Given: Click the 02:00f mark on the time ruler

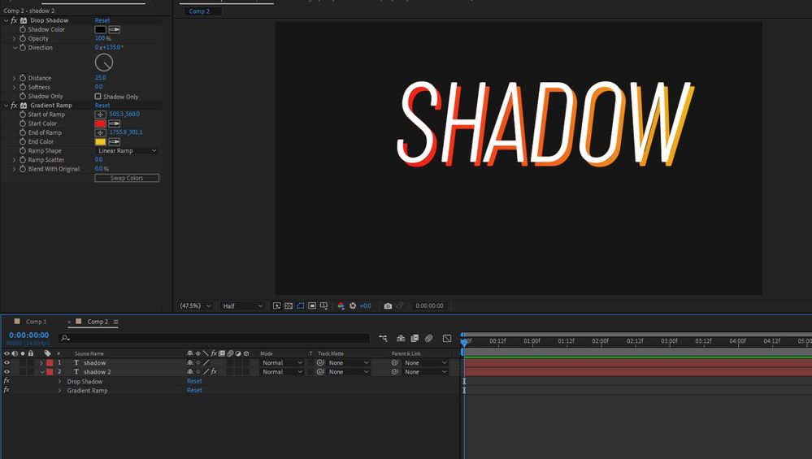Looking at the screenshot, I should click(600, 341).
